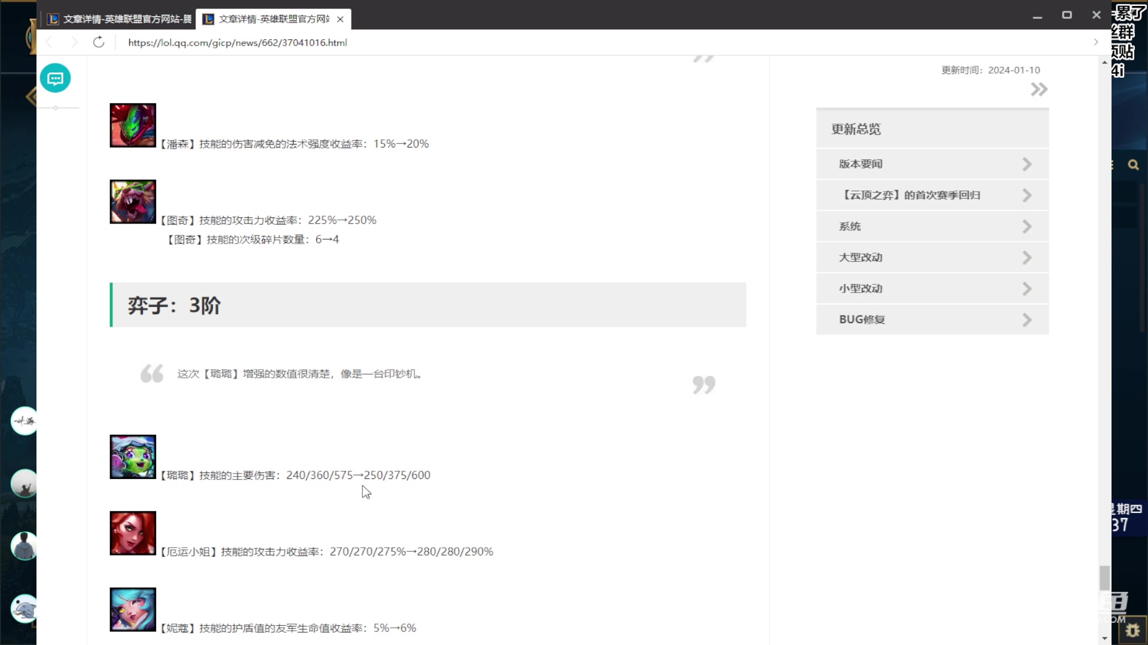This screenshot has width=1148, height=645.
Task: Click the Neeko champion portrait
Action: [133, 610]
